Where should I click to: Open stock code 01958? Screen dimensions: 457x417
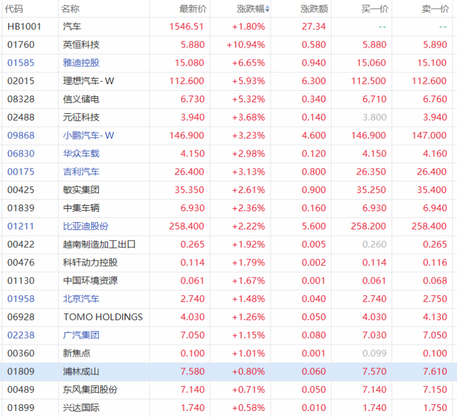pyautogui.click(x=21, y=299)
